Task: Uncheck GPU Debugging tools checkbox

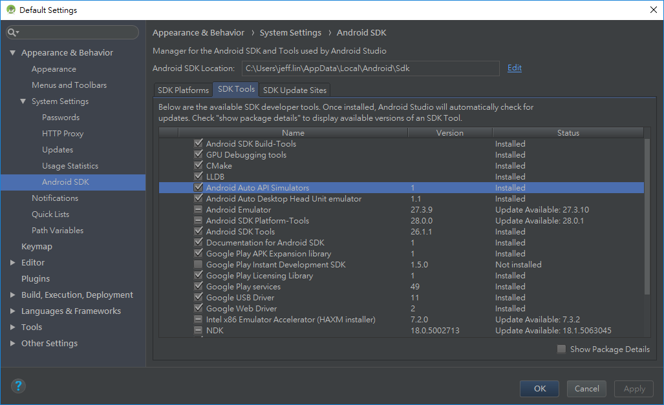Action: pyautogui.click(x=198, y=154)
